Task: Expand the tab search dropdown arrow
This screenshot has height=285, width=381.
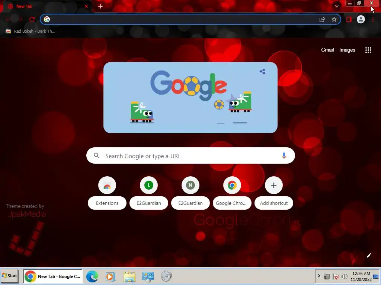Action: 336,6
